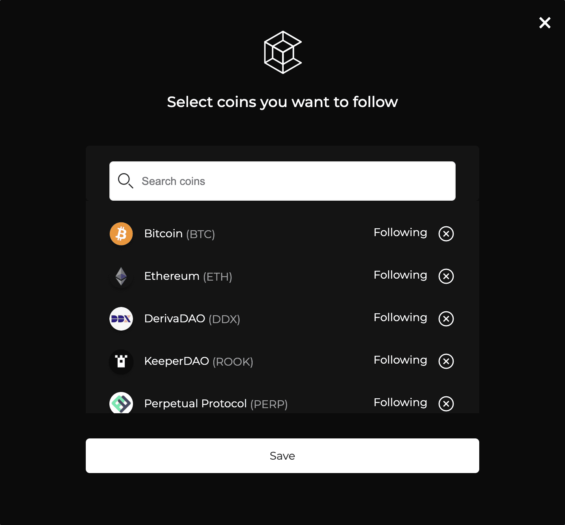Select the Bitcoin (BTC) row
This screenshot has width=565, height=525.
pyautogui.click(x=236, y=233)
